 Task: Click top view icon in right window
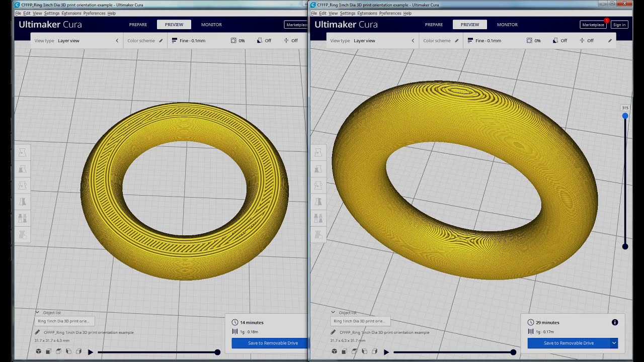[x=354, y=351]
